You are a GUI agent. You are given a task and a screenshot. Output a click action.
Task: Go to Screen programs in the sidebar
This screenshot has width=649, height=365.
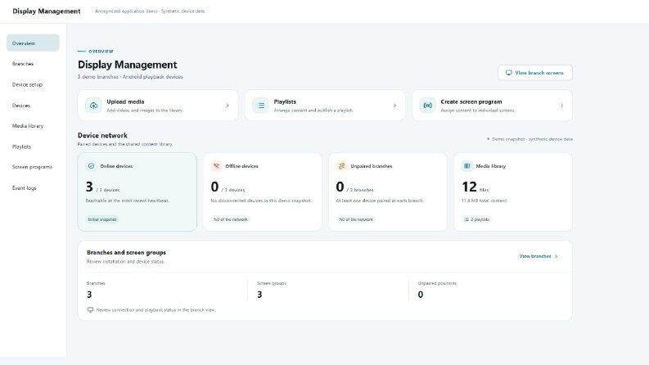click(x=33, y=167)
